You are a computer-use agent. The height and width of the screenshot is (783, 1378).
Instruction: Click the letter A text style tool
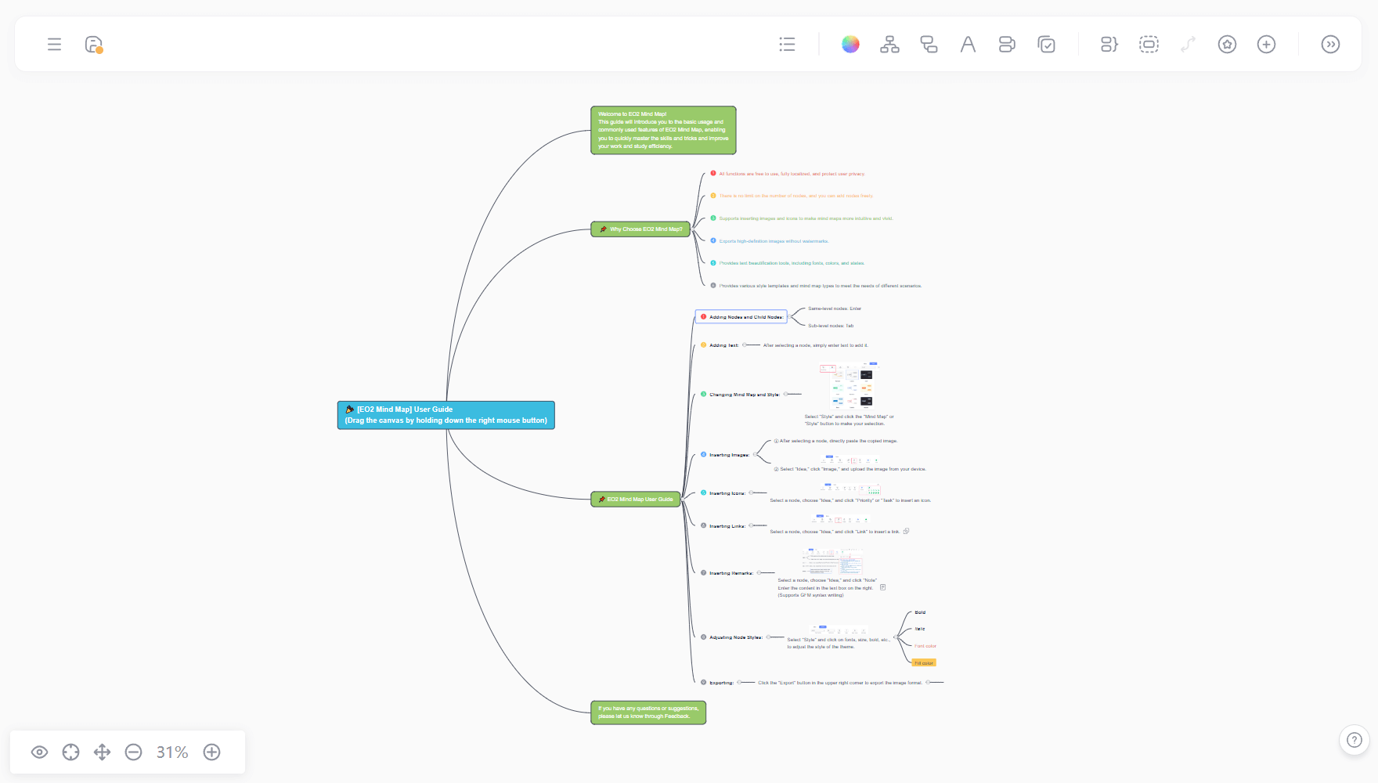(x=968, y=45)
